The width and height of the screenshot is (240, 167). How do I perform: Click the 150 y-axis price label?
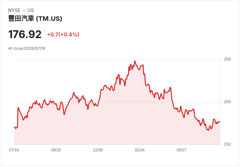227,144
